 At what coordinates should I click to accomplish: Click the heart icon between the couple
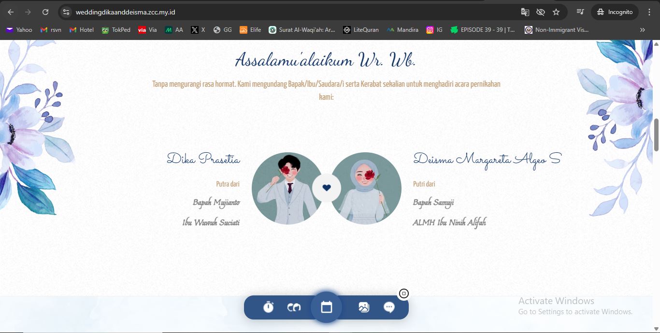click(x=327, y=188)
